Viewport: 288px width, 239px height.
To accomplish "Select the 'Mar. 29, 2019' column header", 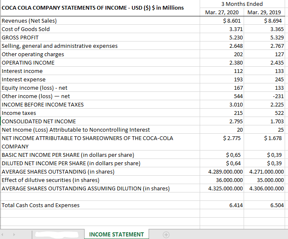I will click(x=264, y=12).
